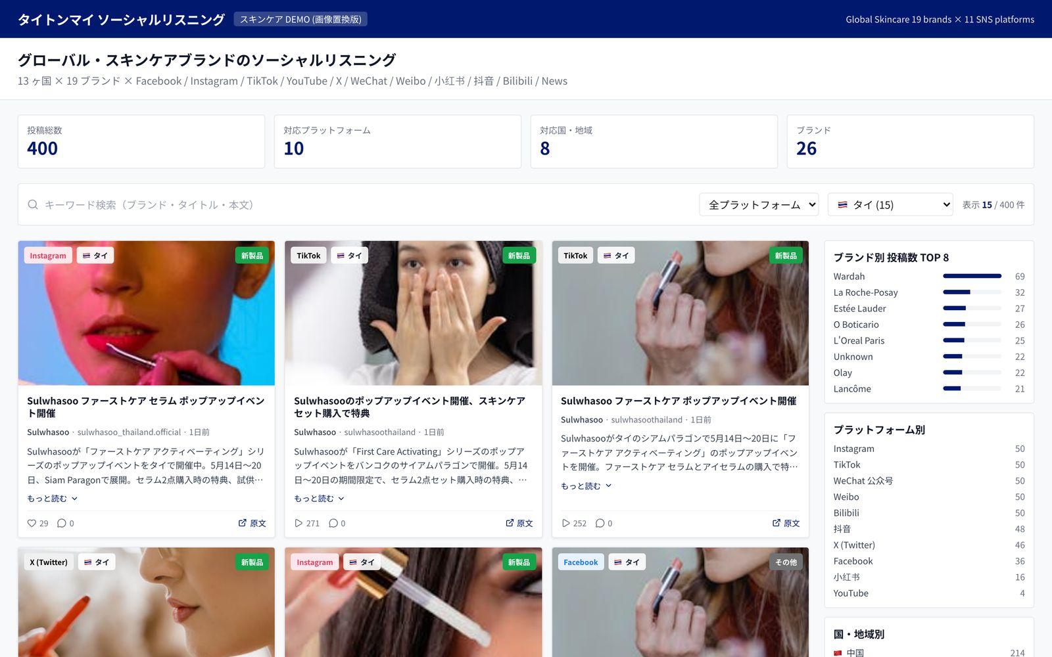The height and width of the screenshot is (657, 1052).
Task: Click the X (Twitter) platform tag
Action: tap(49, 562)
